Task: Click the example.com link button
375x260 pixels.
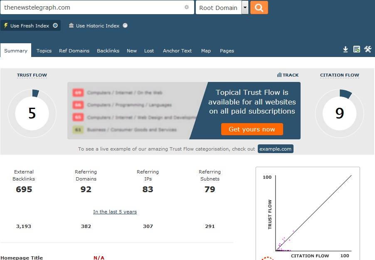Action: [276, 149]
